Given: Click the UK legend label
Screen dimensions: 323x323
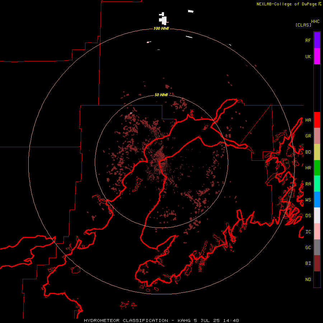Looking at the screenshot, I should pyautogui.click(x=308, y=56).
